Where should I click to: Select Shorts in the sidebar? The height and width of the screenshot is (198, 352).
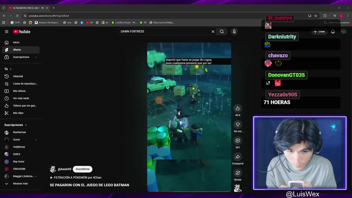(21, 50)
